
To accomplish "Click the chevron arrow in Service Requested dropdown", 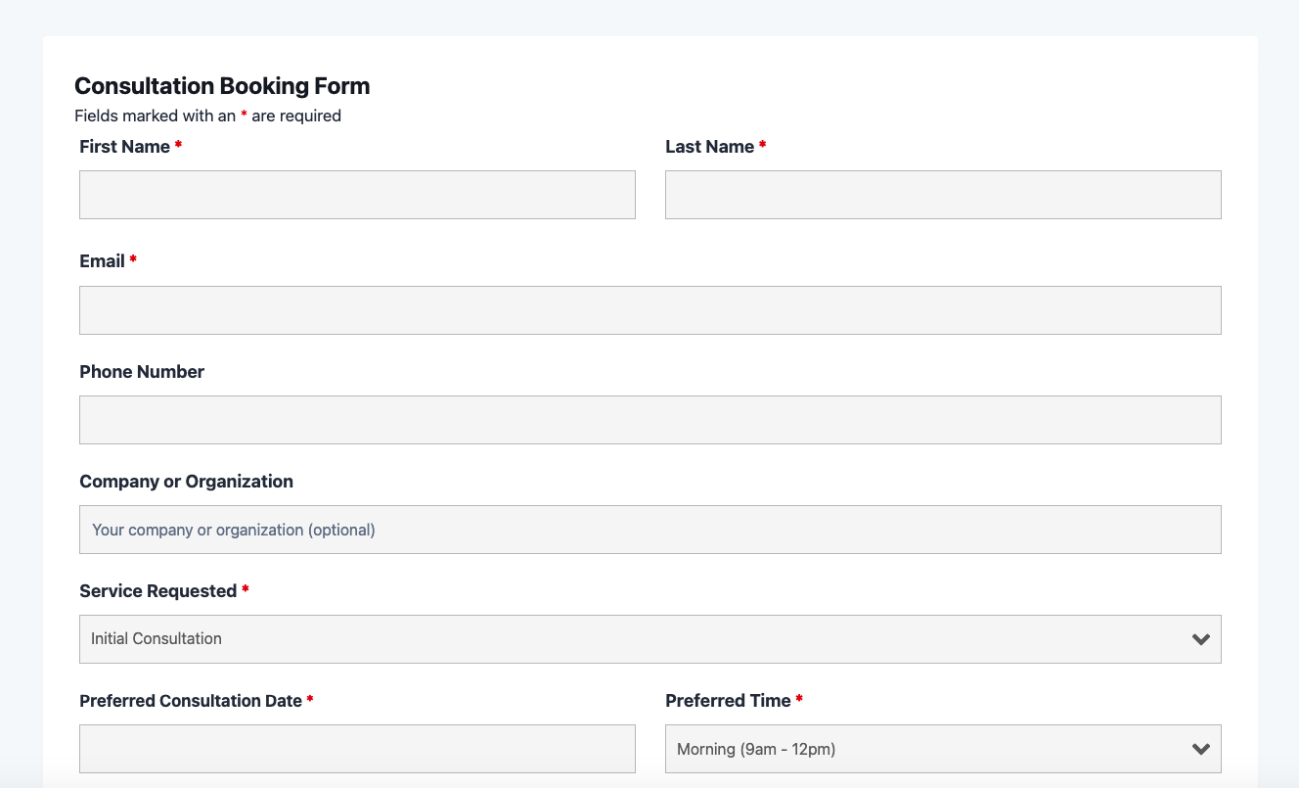I will pos(1201,639).
